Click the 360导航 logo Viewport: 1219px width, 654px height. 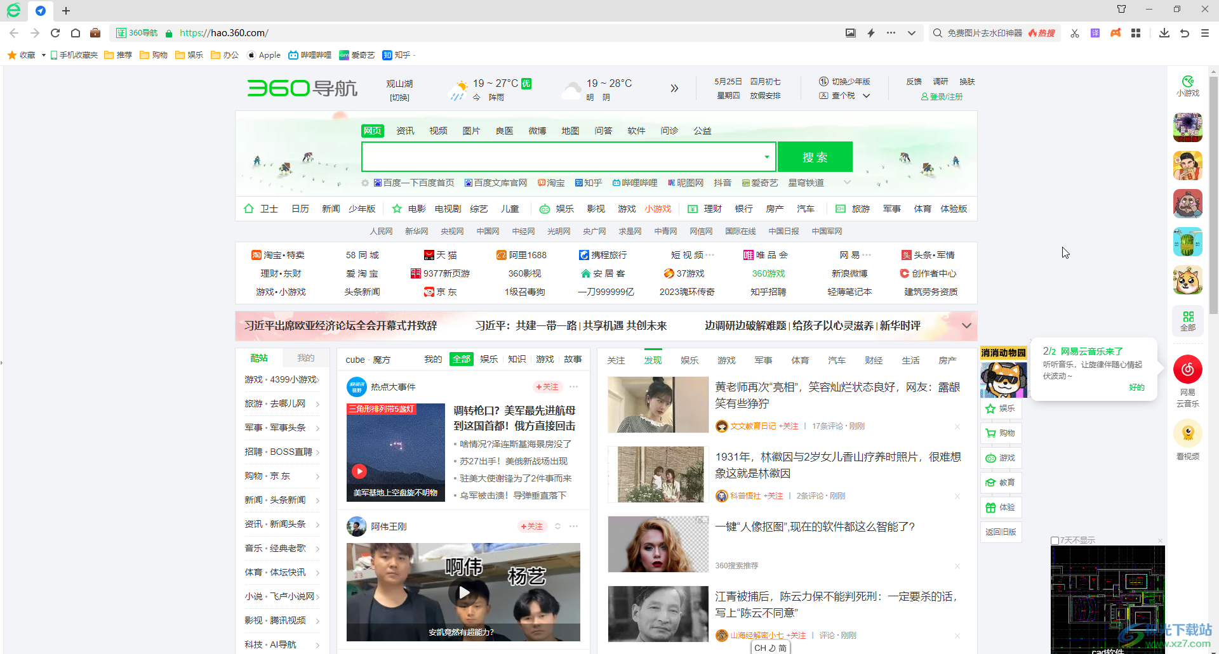302,88
